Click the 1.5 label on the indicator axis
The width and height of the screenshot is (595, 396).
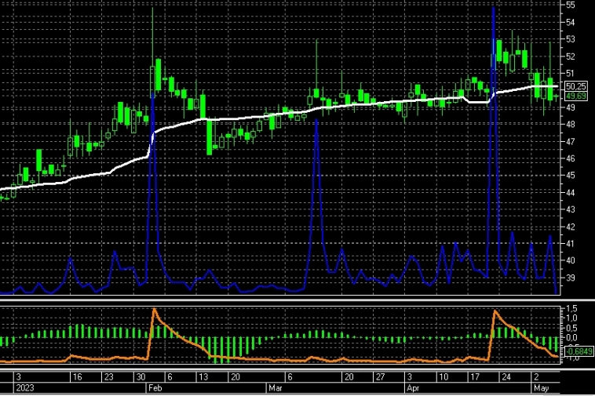click(572, 310)
